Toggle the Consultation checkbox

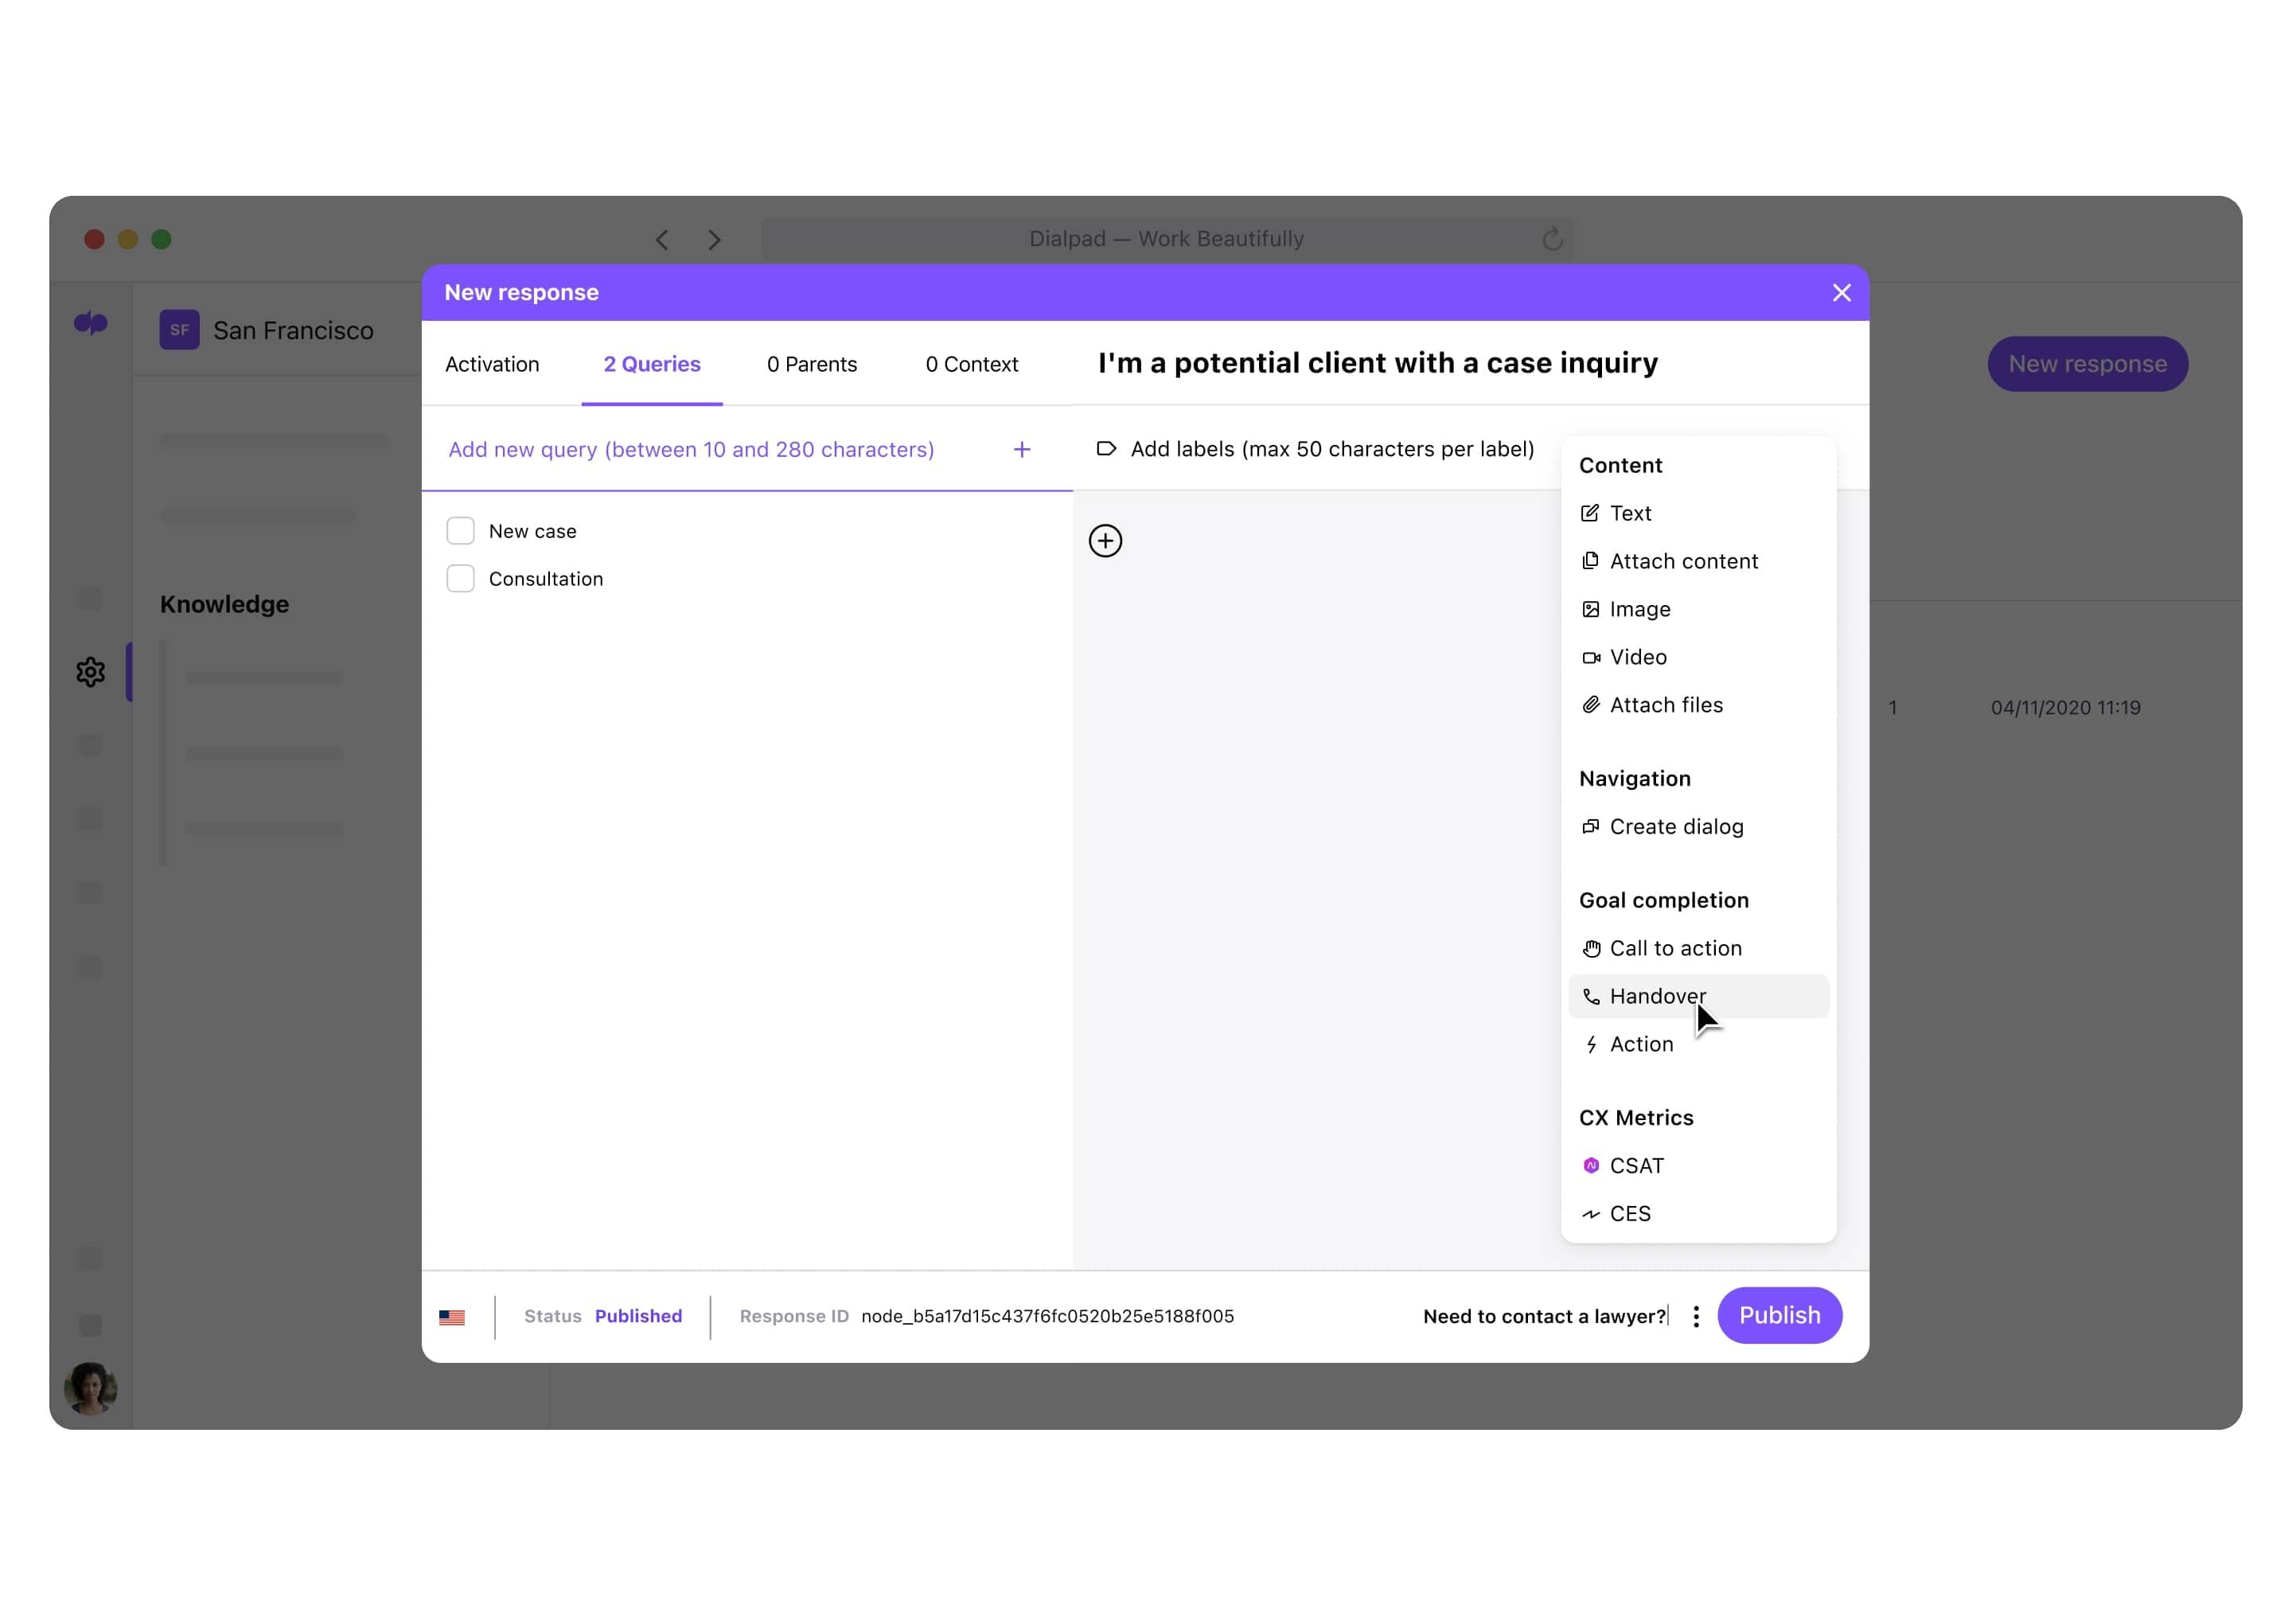(460, 578)
